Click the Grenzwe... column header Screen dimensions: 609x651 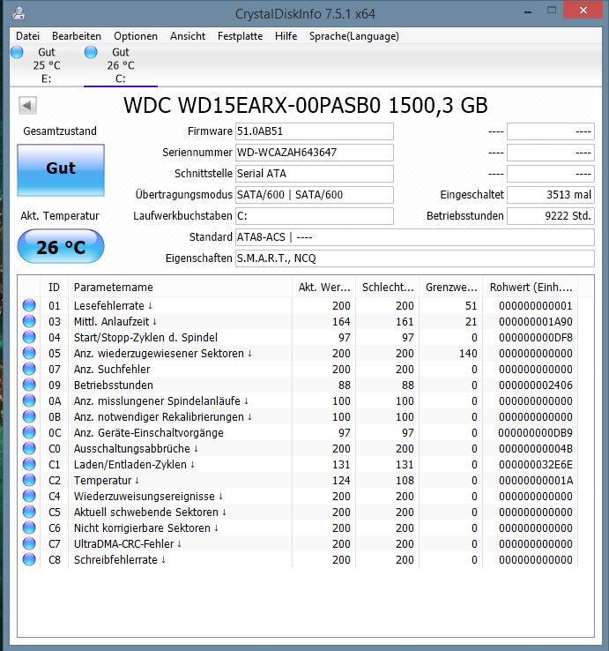pos(450,287)
